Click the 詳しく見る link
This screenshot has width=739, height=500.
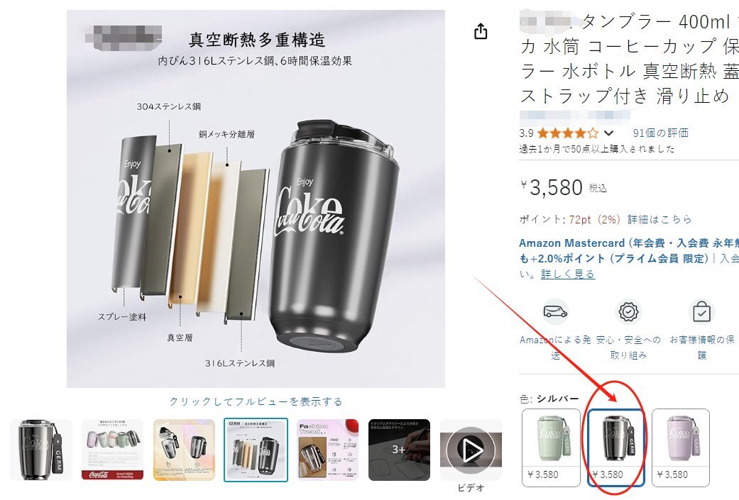pyautogui.click(x=567, y=274)
